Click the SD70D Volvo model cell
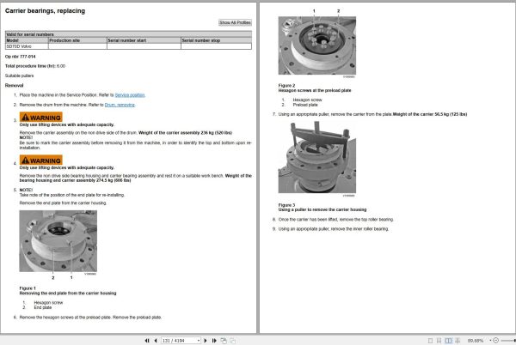516x345 pixels. (x=27, y=46)
